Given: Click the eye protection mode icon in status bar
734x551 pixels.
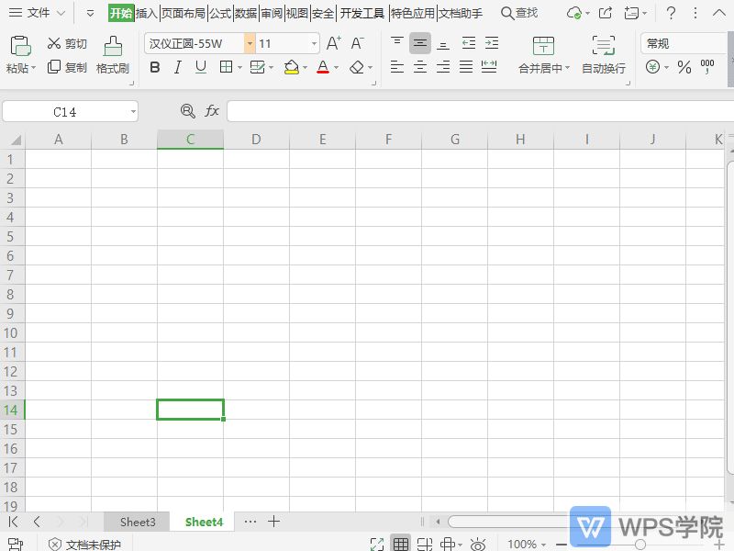Looking at the screenshot, I should pyautogui.click(x=478, y=544).
